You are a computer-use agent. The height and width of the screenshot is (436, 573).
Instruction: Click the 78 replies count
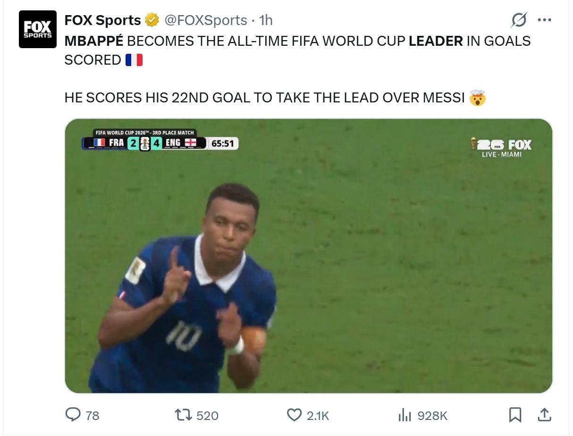coord(93,416)
